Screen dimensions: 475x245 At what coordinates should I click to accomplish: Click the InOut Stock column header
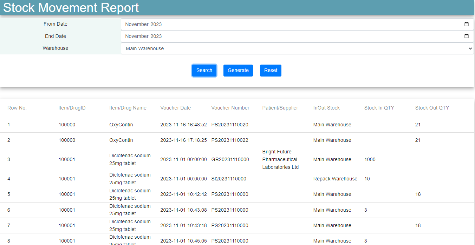pyautogui.click(x=326, y=108)
